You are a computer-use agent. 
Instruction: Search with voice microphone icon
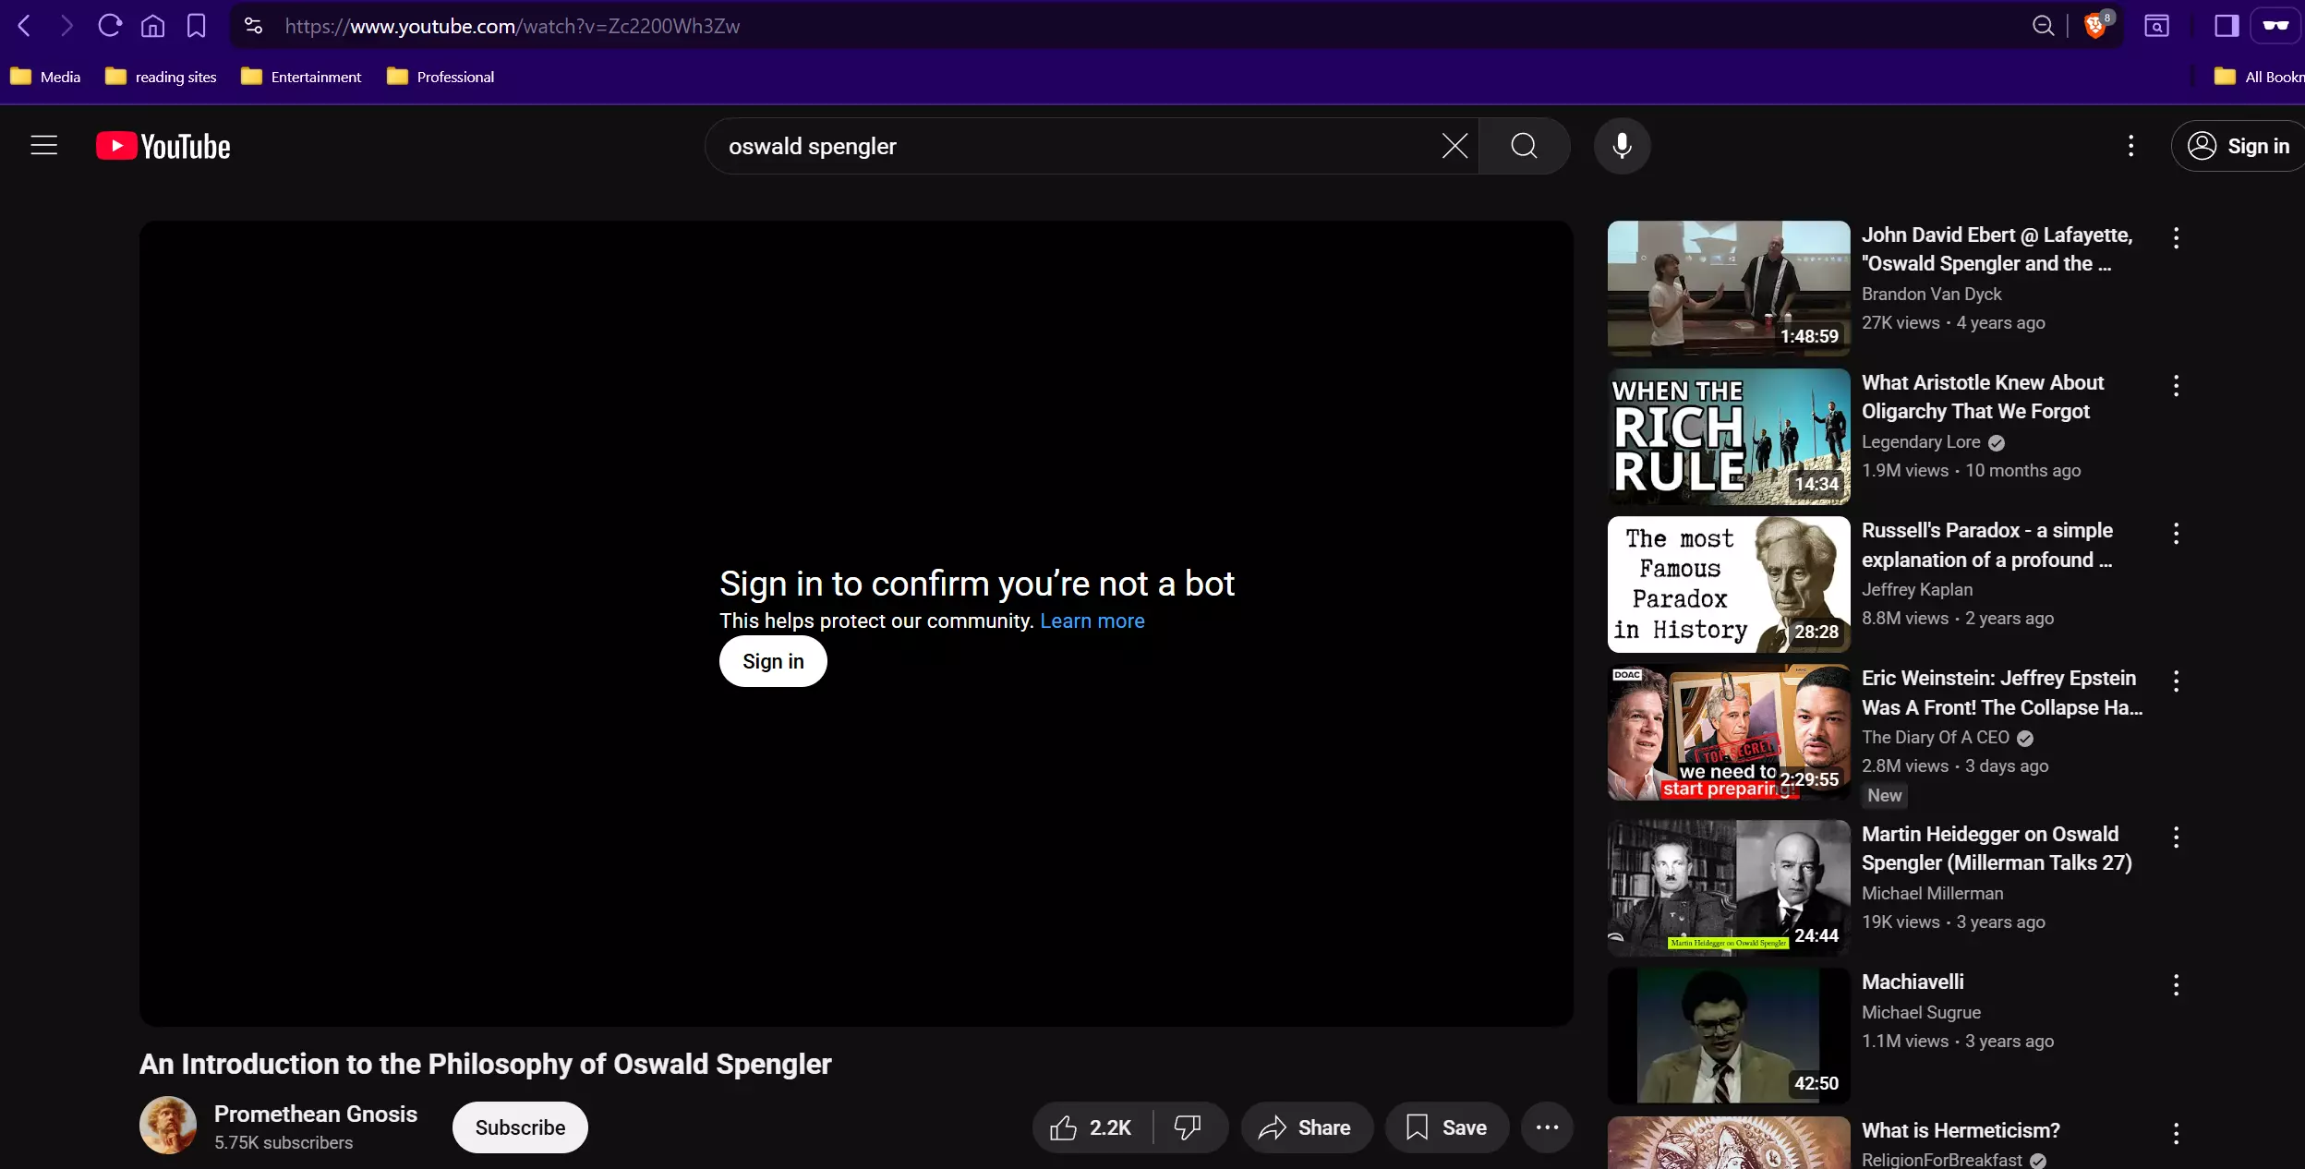(1622, 146)
